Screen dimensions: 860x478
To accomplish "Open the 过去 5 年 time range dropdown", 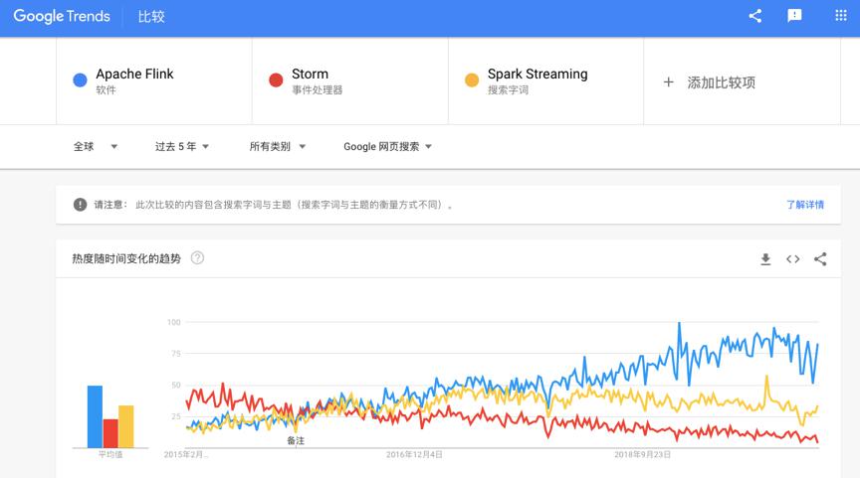I will (181, 147).
